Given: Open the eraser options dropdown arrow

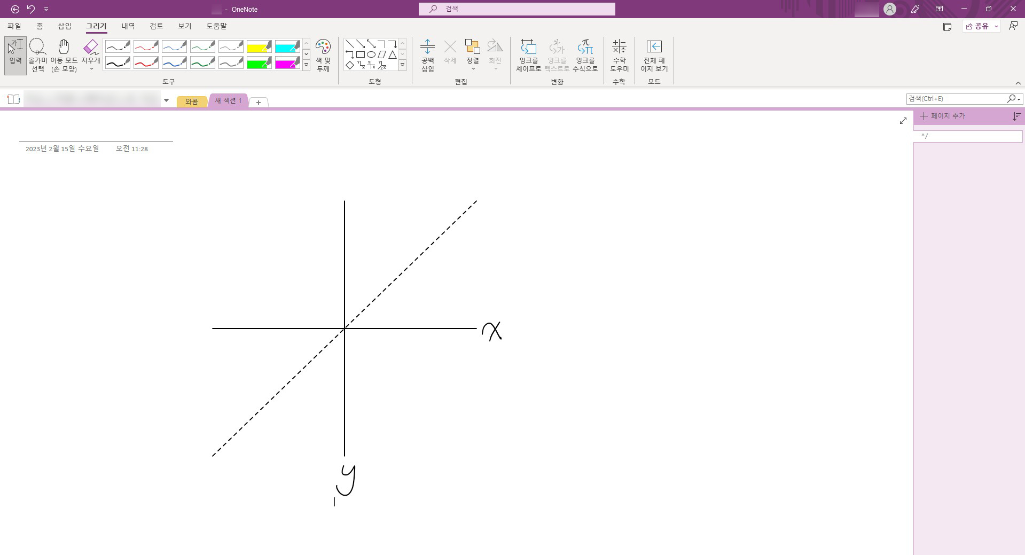Looking at the screenshot, I should pos(91,69).
